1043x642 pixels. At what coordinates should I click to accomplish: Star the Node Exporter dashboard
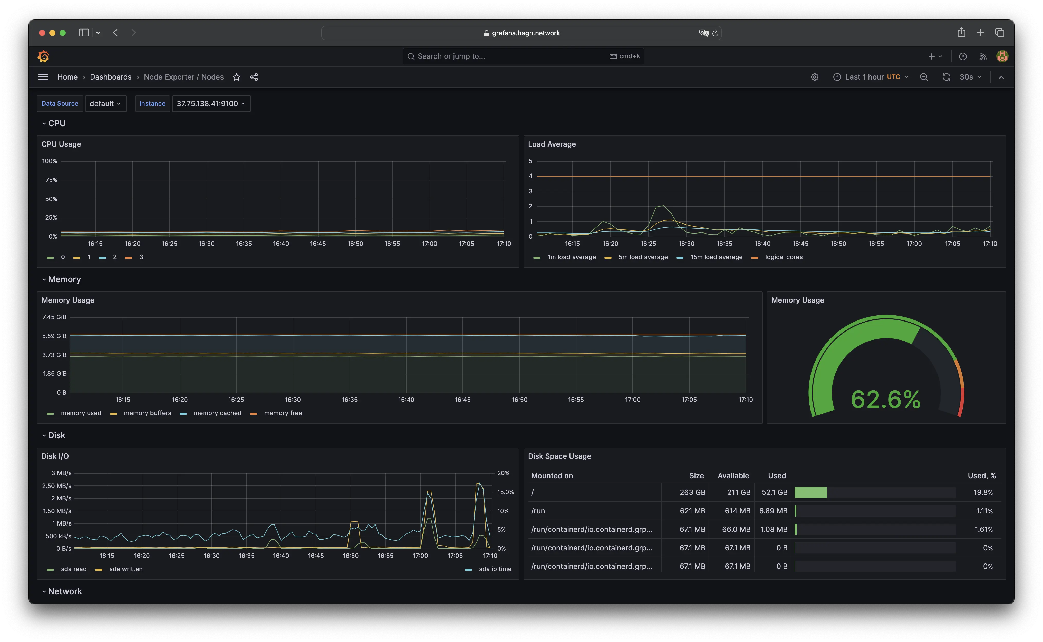[x=237, y=77]
